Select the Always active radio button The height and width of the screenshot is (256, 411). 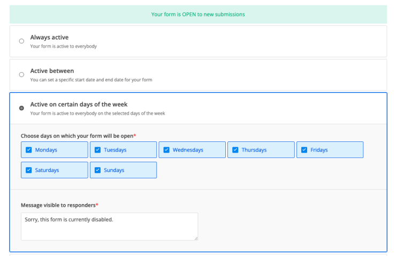coord(21,41)
